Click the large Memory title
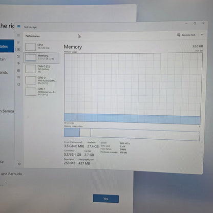The image size is (213, 213). point(73,47)
